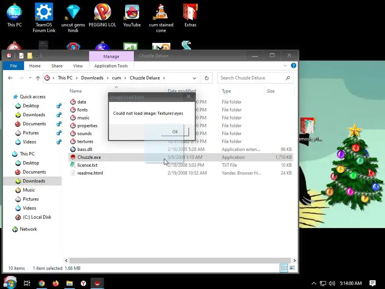This screenshot has width=385, height=289.
Task: Select the bass.dll file
Action: [x=85, y=149]
